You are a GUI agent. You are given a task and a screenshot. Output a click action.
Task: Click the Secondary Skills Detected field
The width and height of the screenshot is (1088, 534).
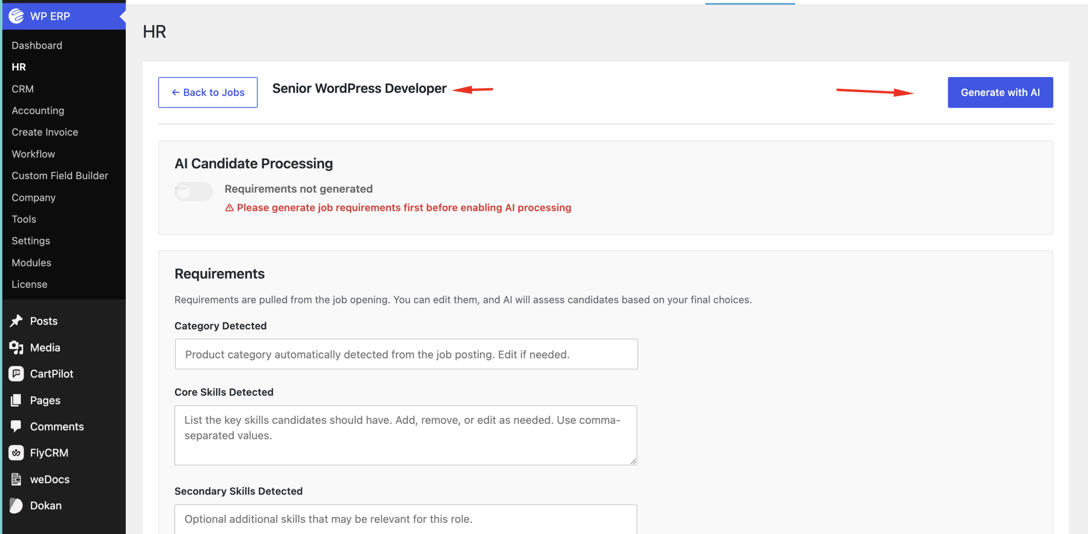coord(406,519)
